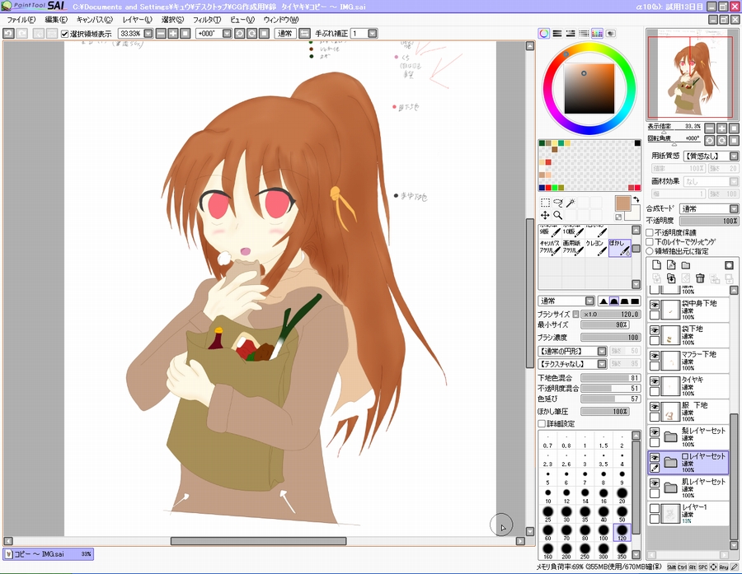Hide the 髪レイヤーセット folder

click(x=655, y=432)
